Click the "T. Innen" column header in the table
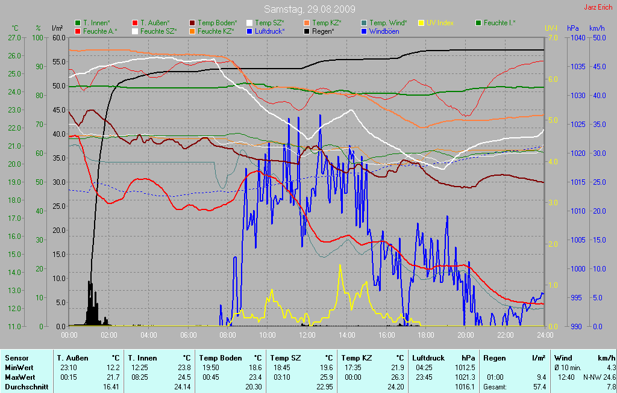Screen dimensions: 617x393 (142, 358)
